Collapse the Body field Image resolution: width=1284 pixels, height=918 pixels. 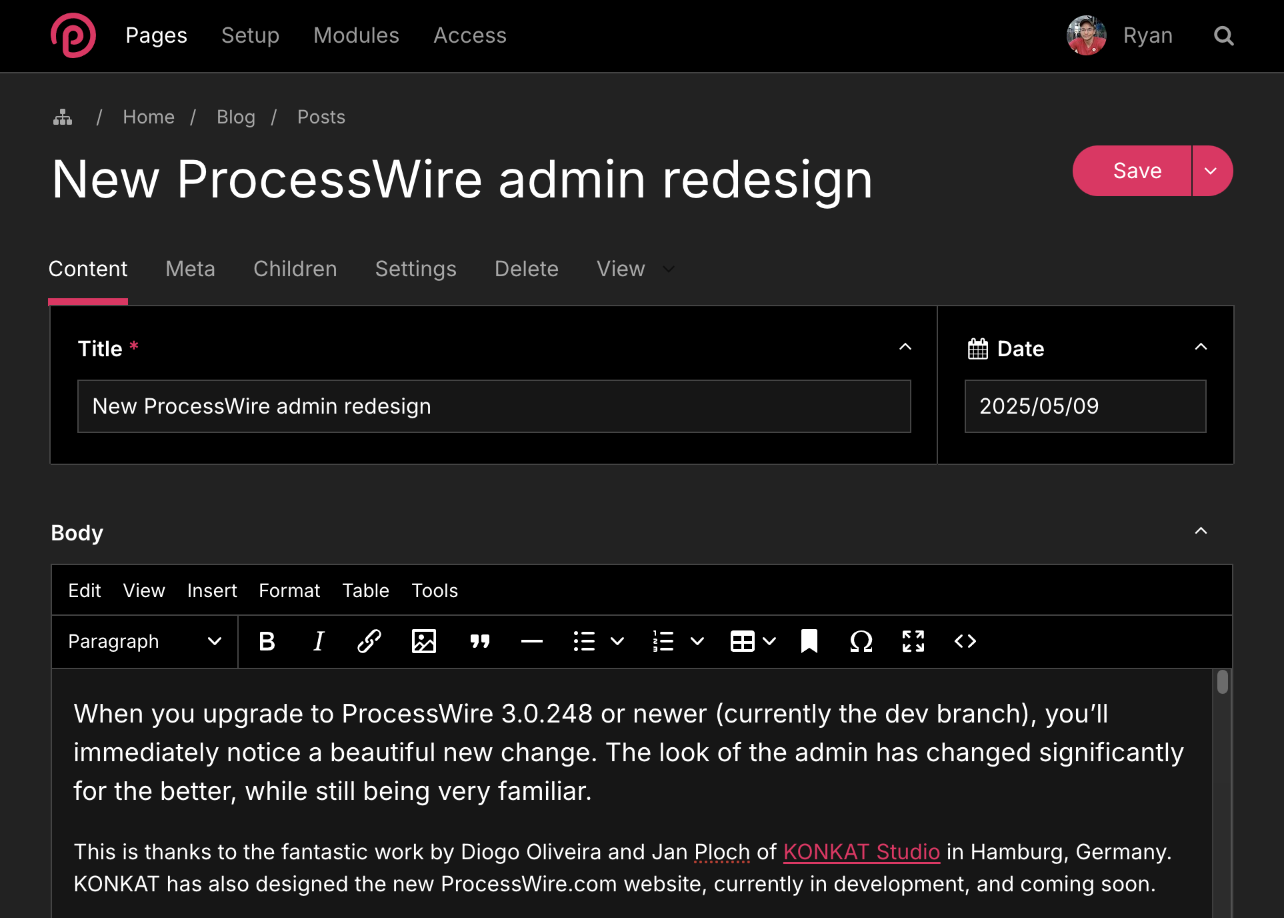pyautogui.click(x=1201, y=531)
